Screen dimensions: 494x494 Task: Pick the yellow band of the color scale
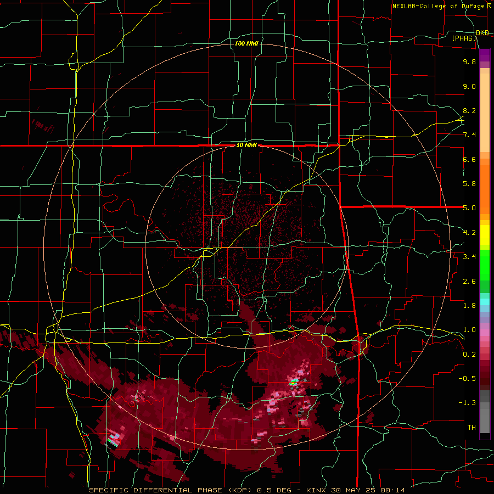485,235
